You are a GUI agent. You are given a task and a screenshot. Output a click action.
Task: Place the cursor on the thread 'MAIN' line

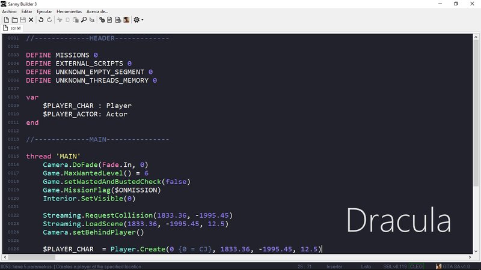click(x=54, y=156)
